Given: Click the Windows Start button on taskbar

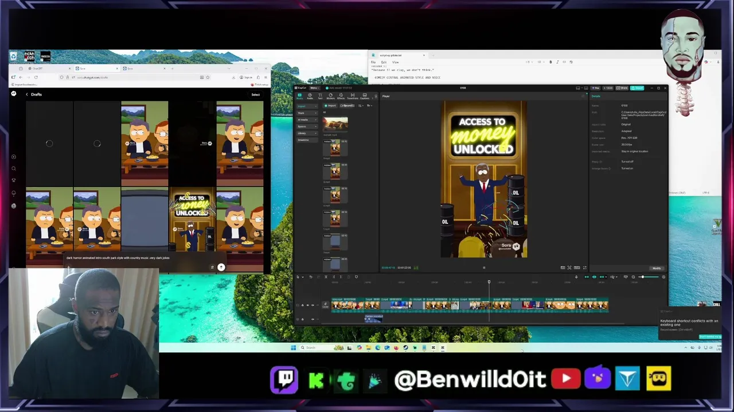Looking at the screenshot, I should (293, 347).
